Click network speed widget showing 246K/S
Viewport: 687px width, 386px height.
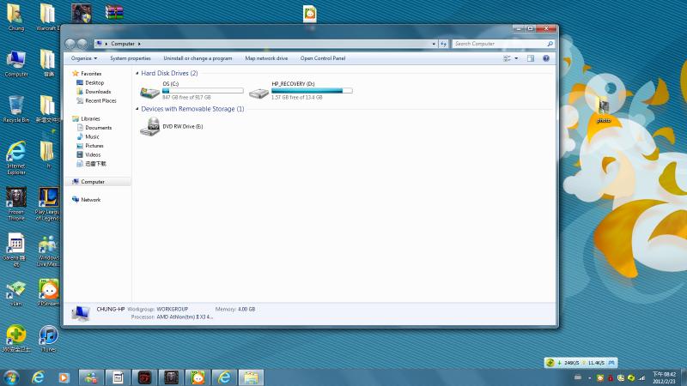[x=581, y=363]
